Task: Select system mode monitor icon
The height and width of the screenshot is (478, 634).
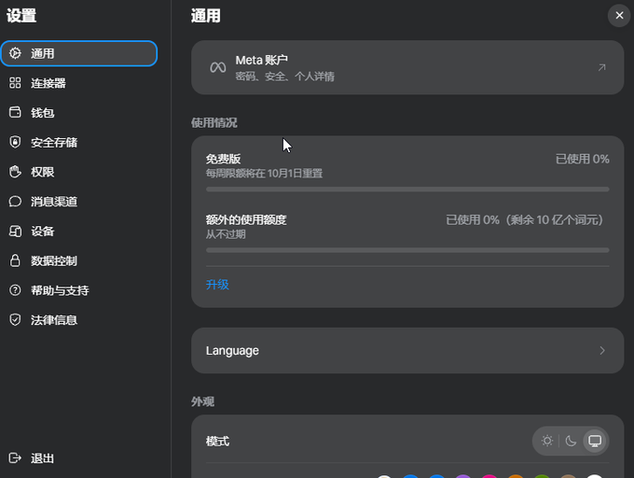Action: click(x=595, y=441)
